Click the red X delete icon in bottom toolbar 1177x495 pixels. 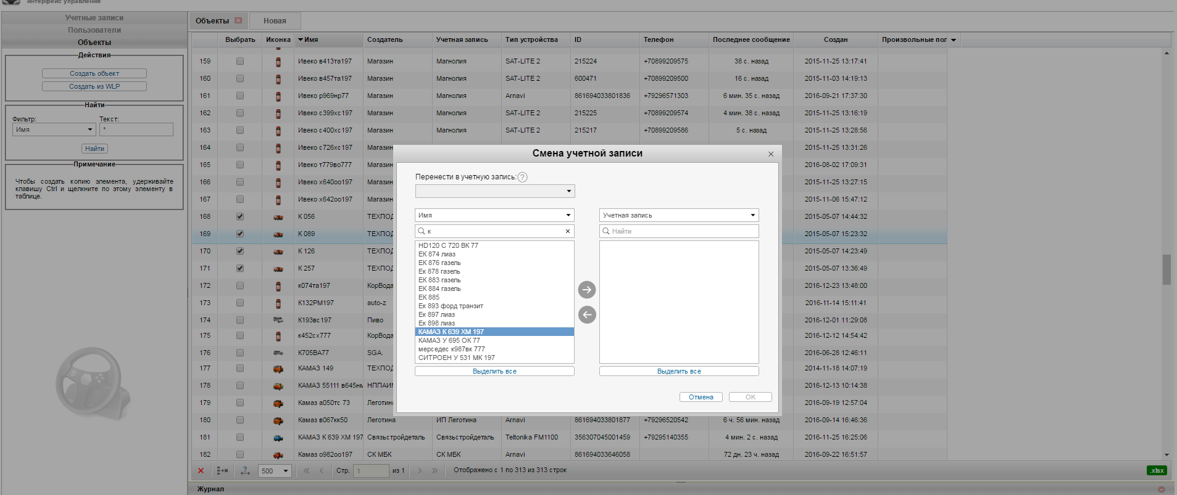coord(201,471)
